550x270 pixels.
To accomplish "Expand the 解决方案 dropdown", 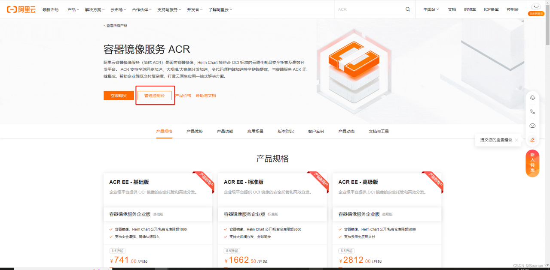I will tap(93, 9).
